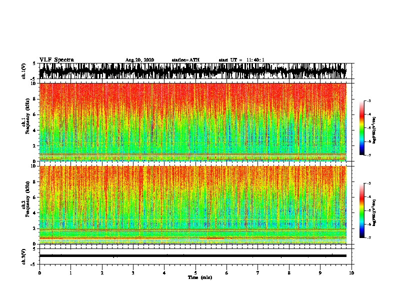Click the "Time (min)" axis label
This screenshot has height=306, width=396.
click(200, 277)
